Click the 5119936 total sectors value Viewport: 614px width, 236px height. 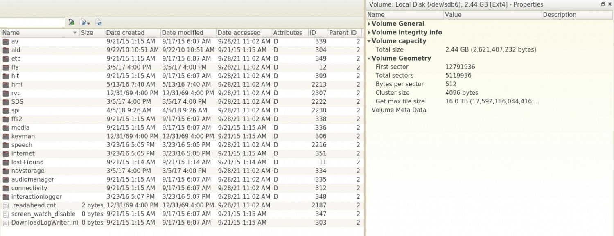pos(458,75)
